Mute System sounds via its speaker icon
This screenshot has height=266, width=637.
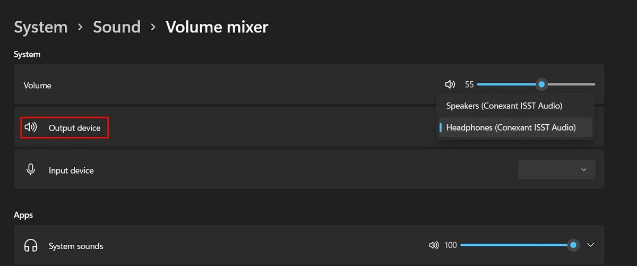434,245
